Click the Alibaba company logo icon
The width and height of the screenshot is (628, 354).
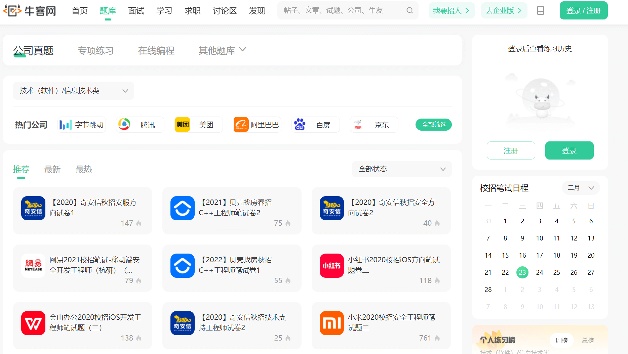click(x=241, y=125)
